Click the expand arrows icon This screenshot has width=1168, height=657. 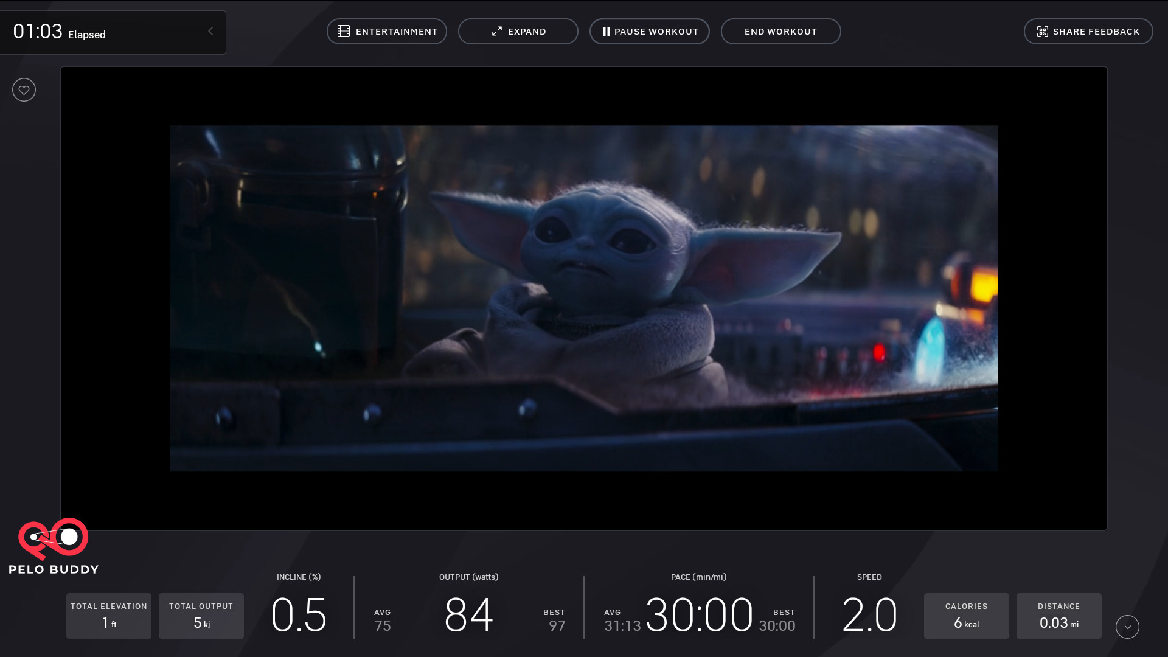pyautogui.click(x=497, y=32)
